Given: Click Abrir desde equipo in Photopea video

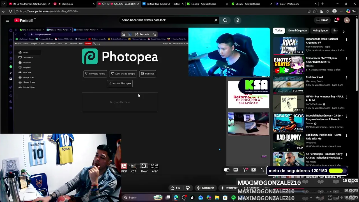Looking at the screenshot, I should (x=123, y=74).
